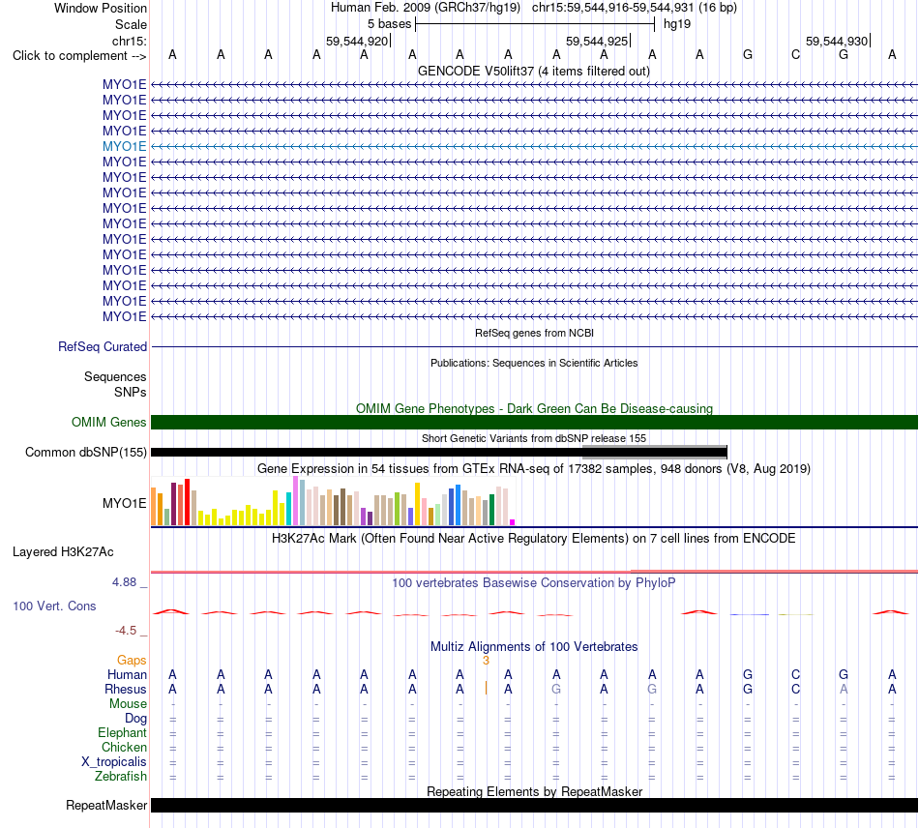The height and width of the screenshot is (828, 919).
Task: Click the 4.88 upper PhyloP scale value
Action: [124, 582]
